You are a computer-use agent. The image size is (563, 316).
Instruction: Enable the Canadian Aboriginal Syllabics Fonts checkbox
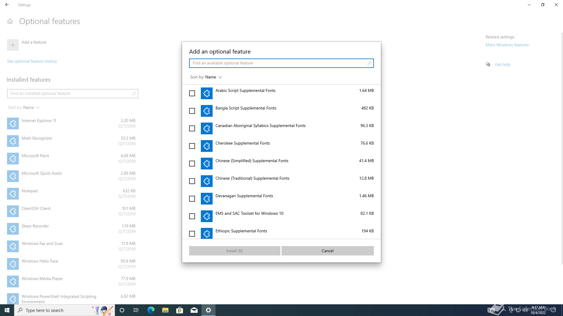coord(192,128)
